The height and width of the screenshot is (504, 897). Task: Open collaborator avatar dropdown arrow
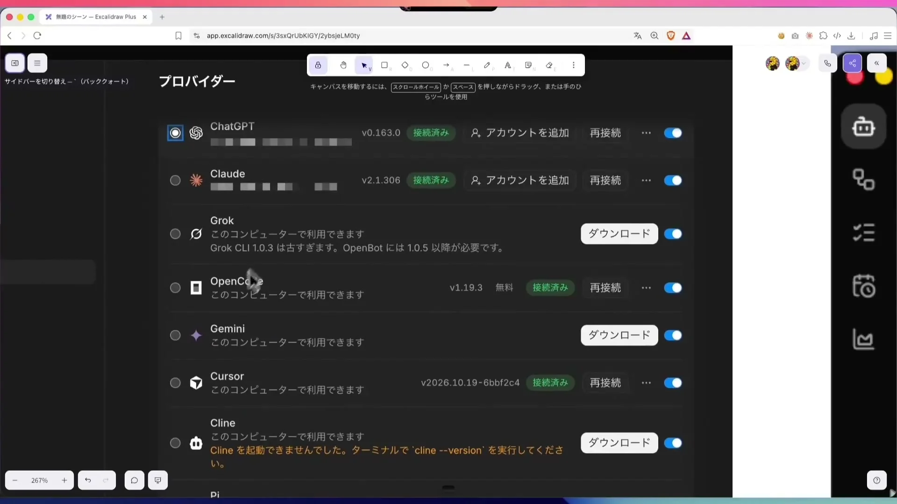[x=804, y=63]
